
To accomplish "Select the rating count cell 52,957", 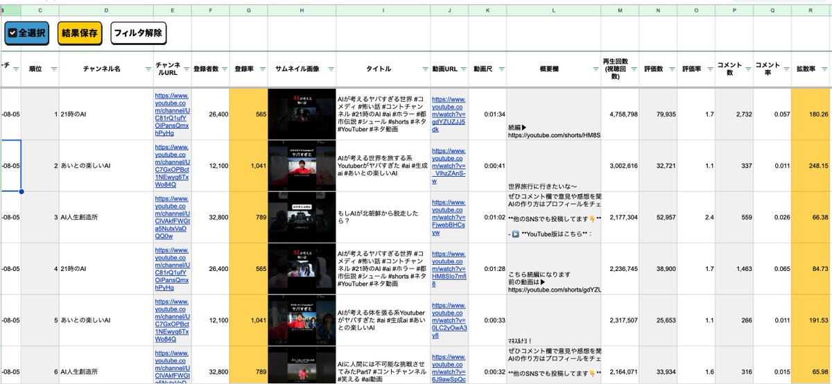I will (x=658, y=217).
